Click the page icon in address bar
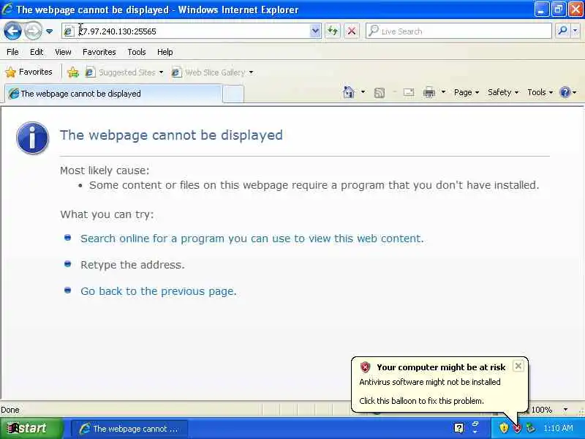This screenshot has height=439, width=585. coord(69,31)
